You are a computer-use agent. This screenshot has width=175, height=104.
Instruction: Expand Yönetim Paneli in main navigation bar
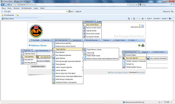click(x=119, y=40)
